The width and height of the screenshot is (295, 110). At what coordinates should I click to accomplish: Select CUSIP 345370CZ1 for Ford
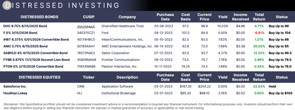86,33
